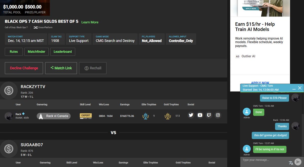This screenshot has width=304, height=167.
Task: Click the Gold Trophies cup icon
Action: (x=168, y=116)
